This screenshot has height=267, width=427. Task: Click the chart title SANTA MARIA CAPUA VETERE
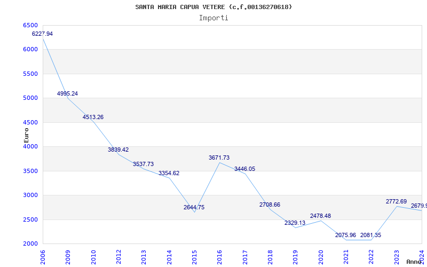(x=213, y=7)
